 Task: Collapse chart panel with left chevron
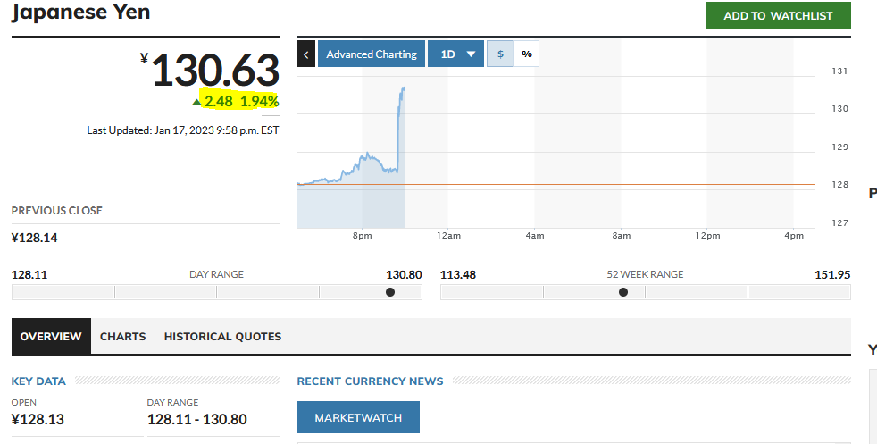306,54
